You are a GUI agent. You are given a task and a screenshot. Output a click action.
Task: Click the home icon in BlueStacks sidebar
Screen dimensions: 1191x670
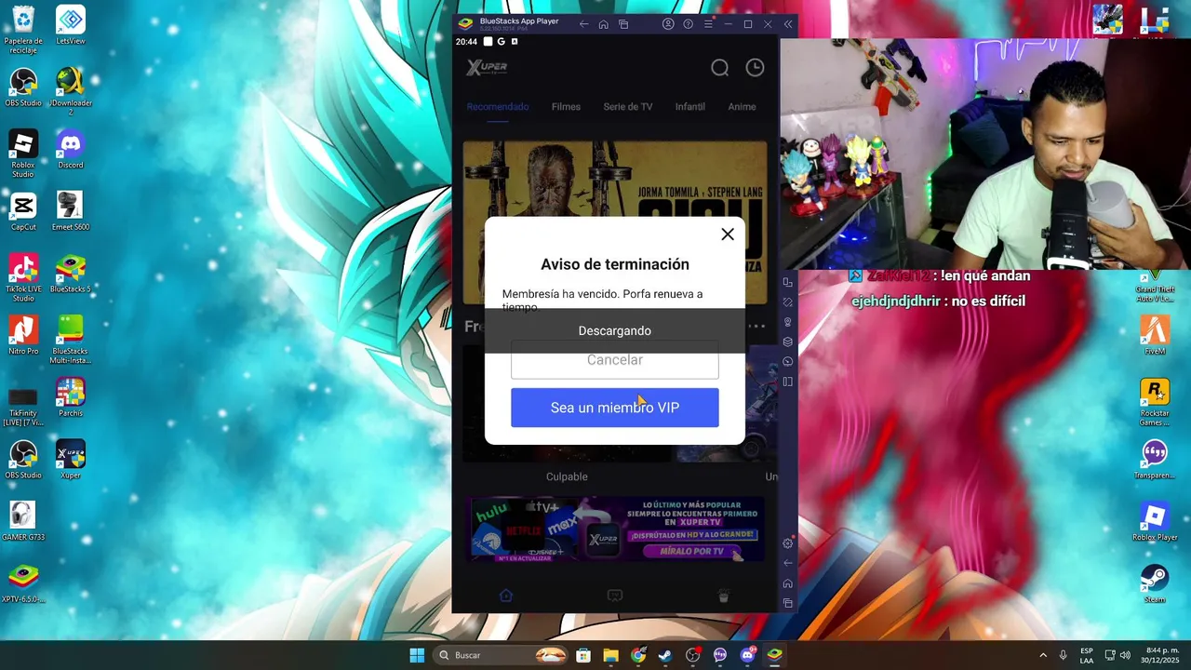(x=788, y=583)
